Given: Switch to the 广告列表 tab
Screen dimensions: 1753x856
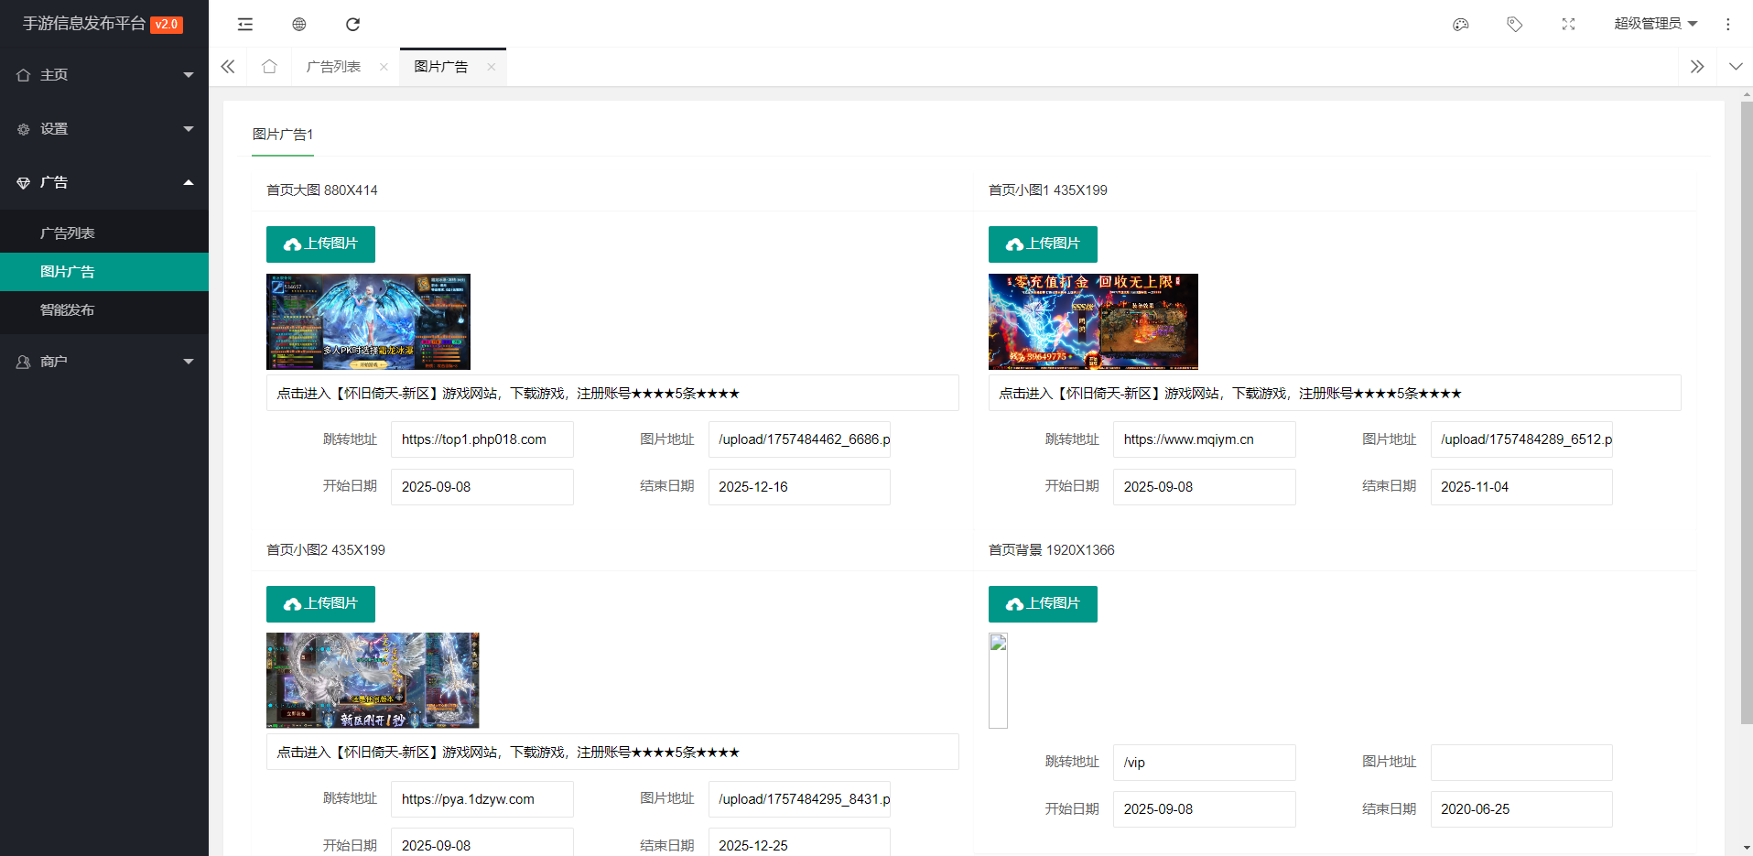Looking at the screenshot, I should point(333,67).
